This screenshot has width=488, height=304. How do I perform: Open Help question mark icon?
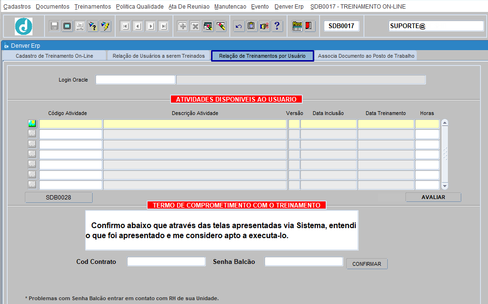tap(277, 26)
